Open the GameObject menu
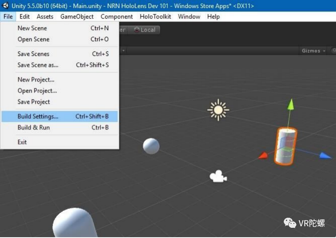This screenshot has width=336, height=238. point(77,17)
